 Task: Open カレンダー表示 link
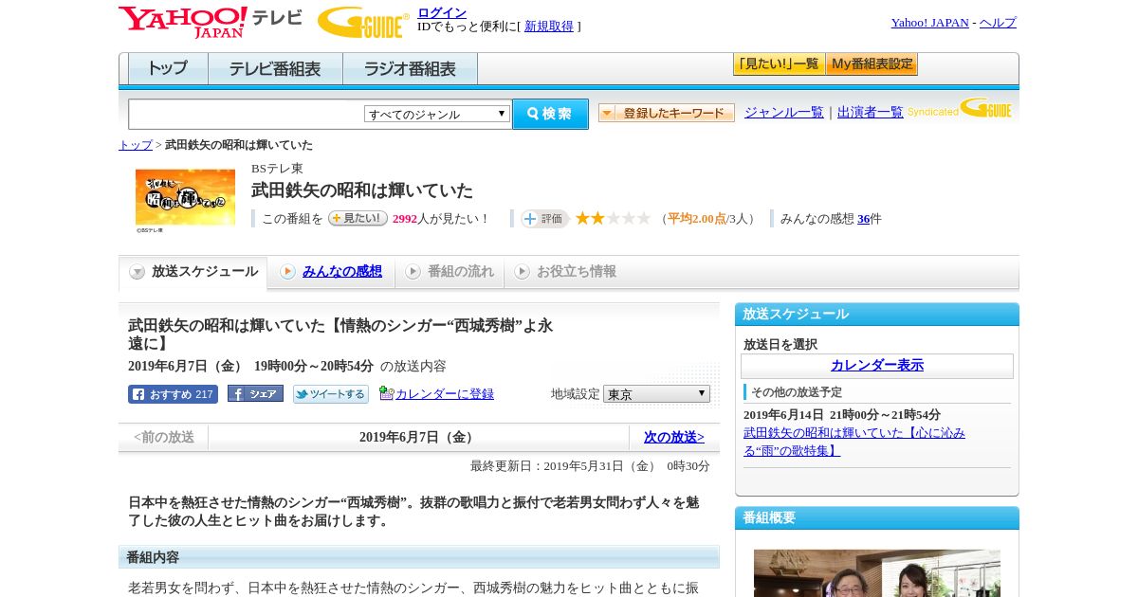point(877,366)
